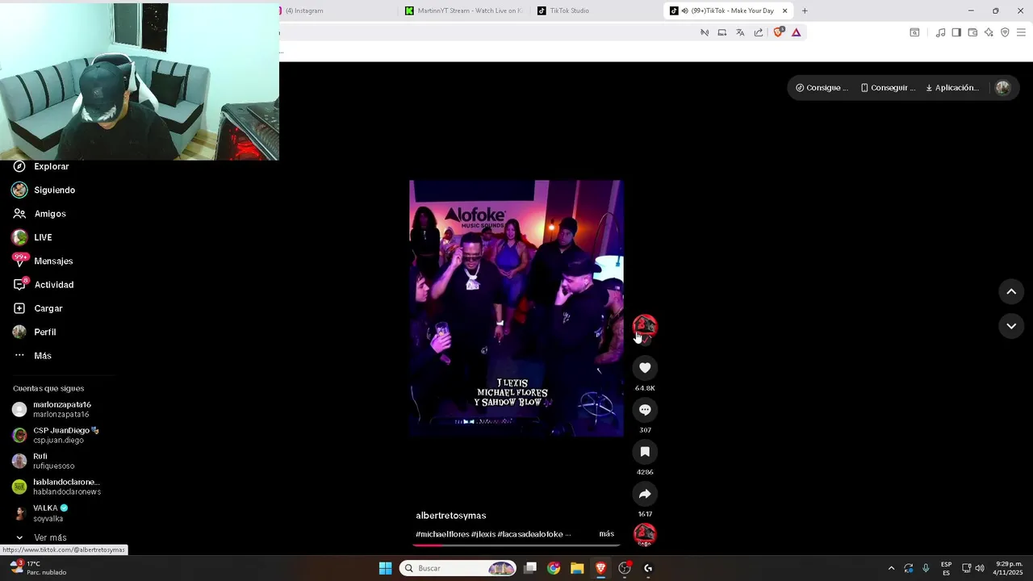1033x581 pixels.
Task: Open the Brave VPN shield icon
Action: [x=1005, y=33]
